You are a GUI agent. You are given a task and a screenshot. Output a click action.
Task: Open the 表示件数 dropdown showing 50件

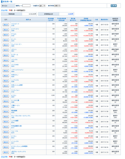click(57, 6)
